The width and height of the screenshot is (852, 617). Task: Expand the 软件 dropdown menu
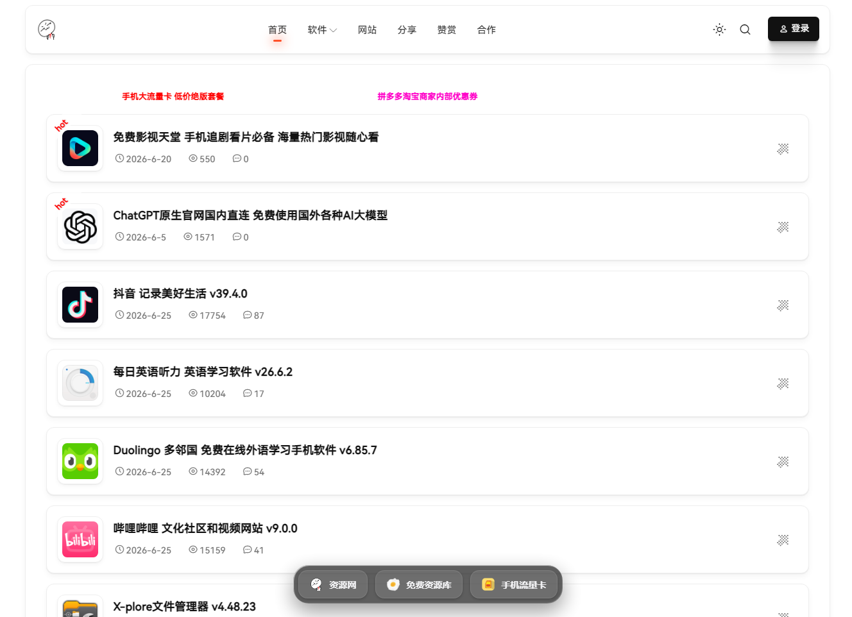[x=322, y=30]
